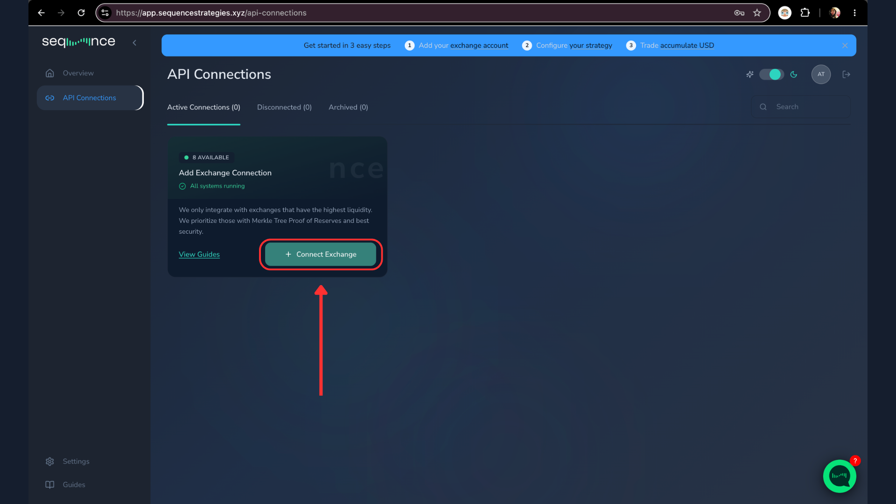This screenshot has height=504, width=896.
Task: Focus the Search input field
Action: (801, 107)
